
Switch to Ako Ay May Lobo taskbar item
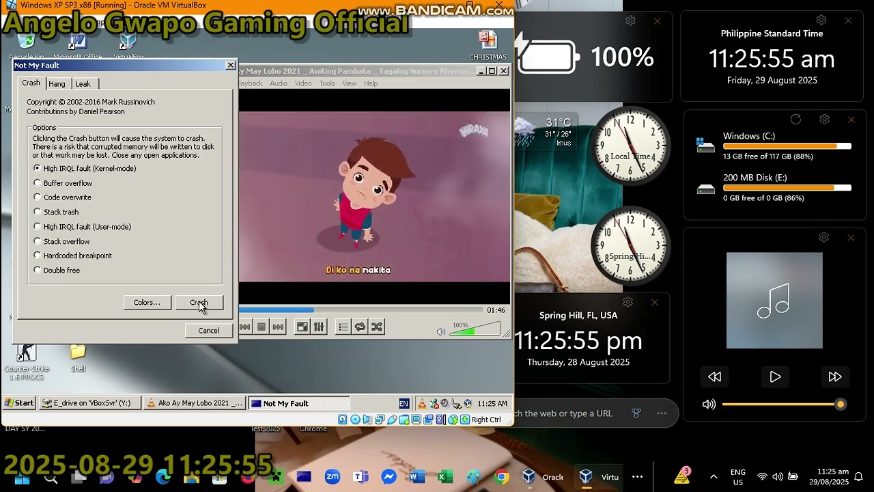click(x=194, y=403)
